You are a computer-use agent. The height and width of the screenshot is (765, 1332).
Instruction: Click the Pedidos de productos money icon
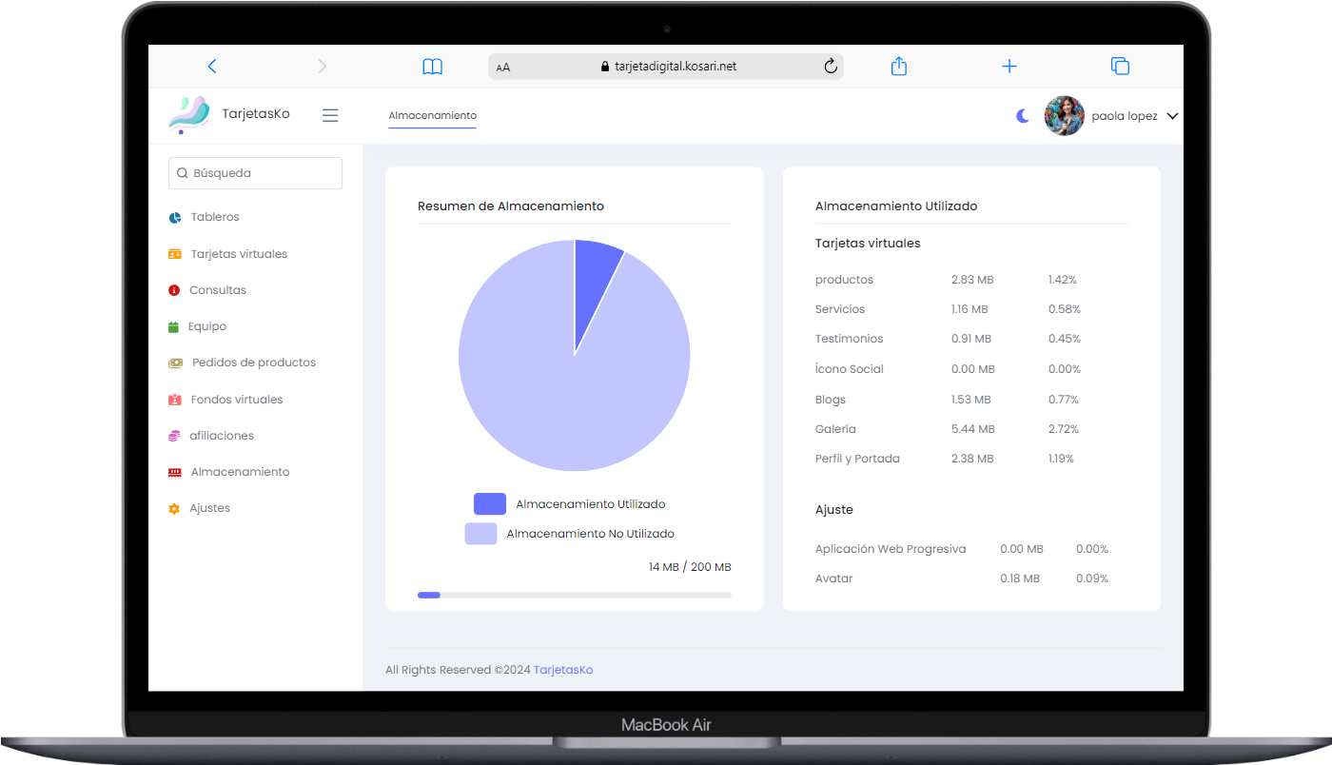(x=175, y=363)
